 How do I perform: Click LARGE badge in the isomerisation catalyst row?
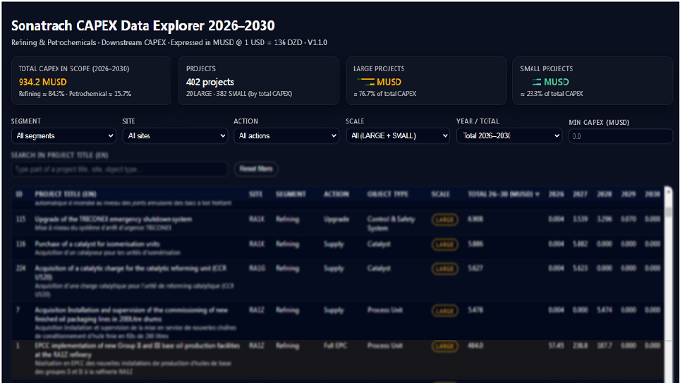[x=444, y=244]
